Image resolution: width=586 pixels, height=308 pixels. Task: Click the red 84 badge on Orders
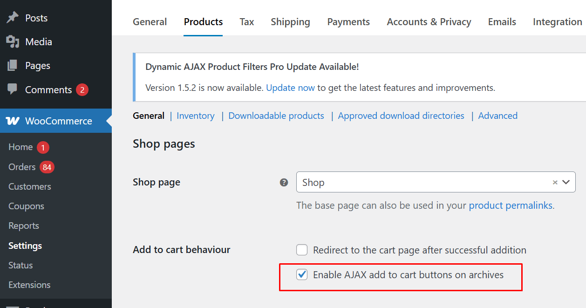[x=47, y=167]
